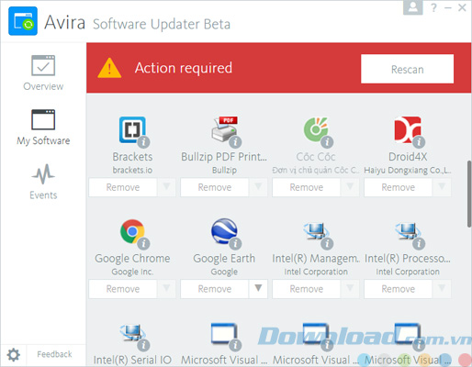Open help with the question mark icon
The width and height of the screenshot is (472, 367).
click(433, 7)
